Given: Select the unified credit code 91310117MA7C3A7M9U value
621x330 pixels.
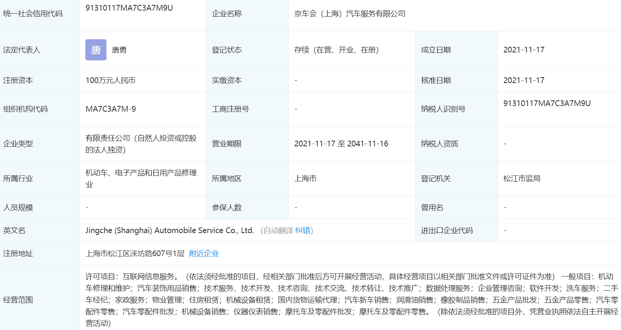Looking at the screenshot, I should point(129,8).
